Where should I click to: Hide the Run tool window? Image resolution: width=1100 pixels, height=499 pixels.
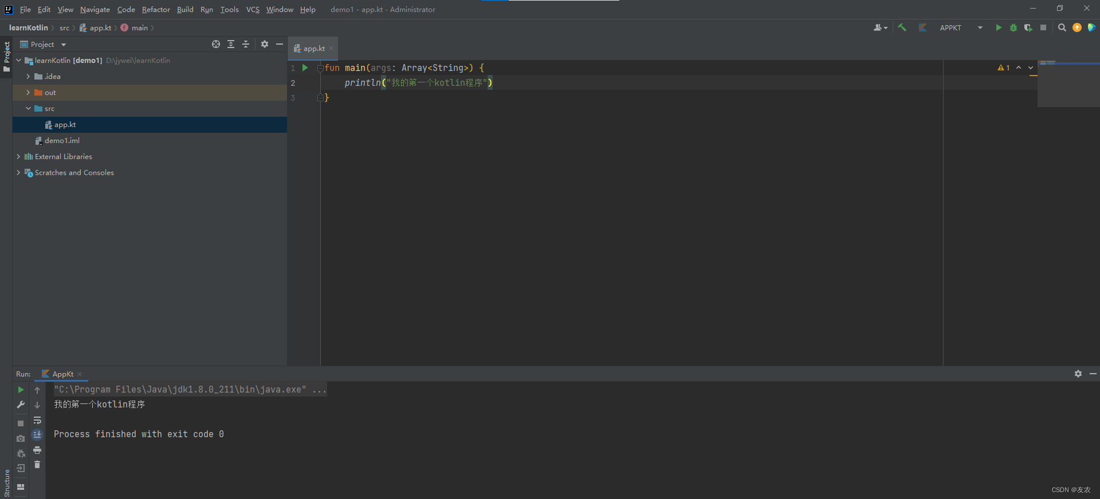point(1093,374)
